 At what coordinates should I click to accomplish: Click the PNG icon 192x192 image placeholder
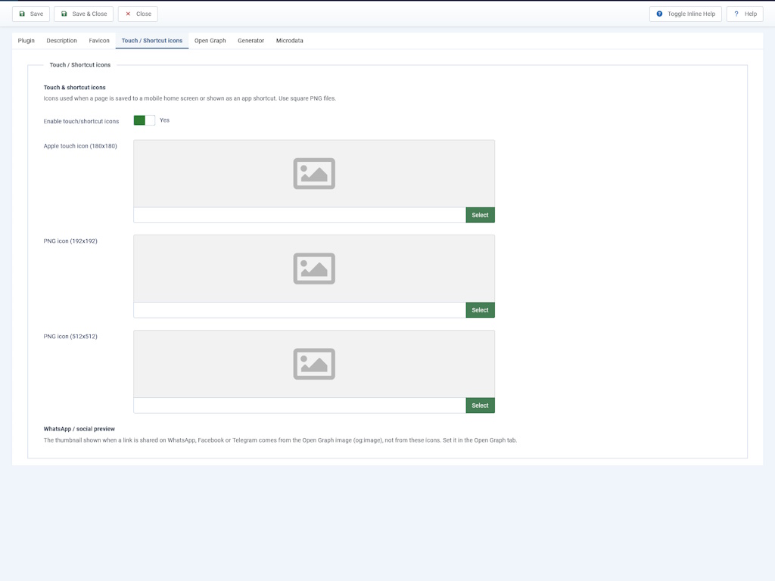coord(314,269)
